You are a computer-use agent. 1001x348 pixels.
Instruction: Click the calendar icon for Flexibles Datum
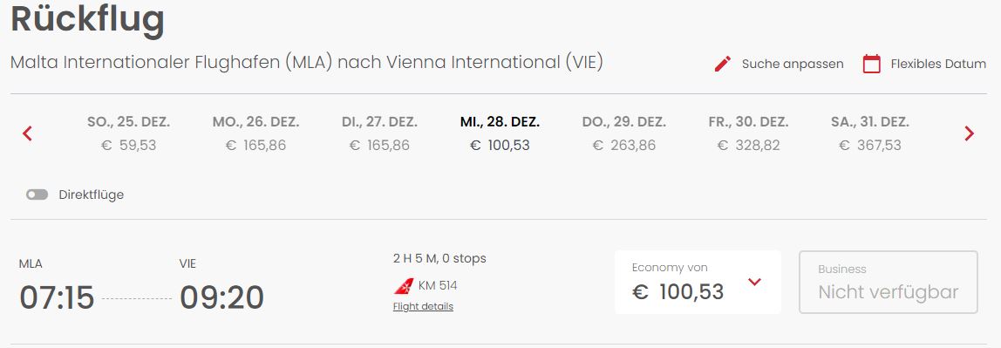(871, 64)
